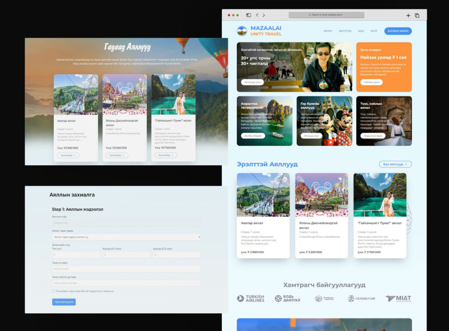Click the Холбоо барих header button
449x331 pixels.
pos(398,31)
